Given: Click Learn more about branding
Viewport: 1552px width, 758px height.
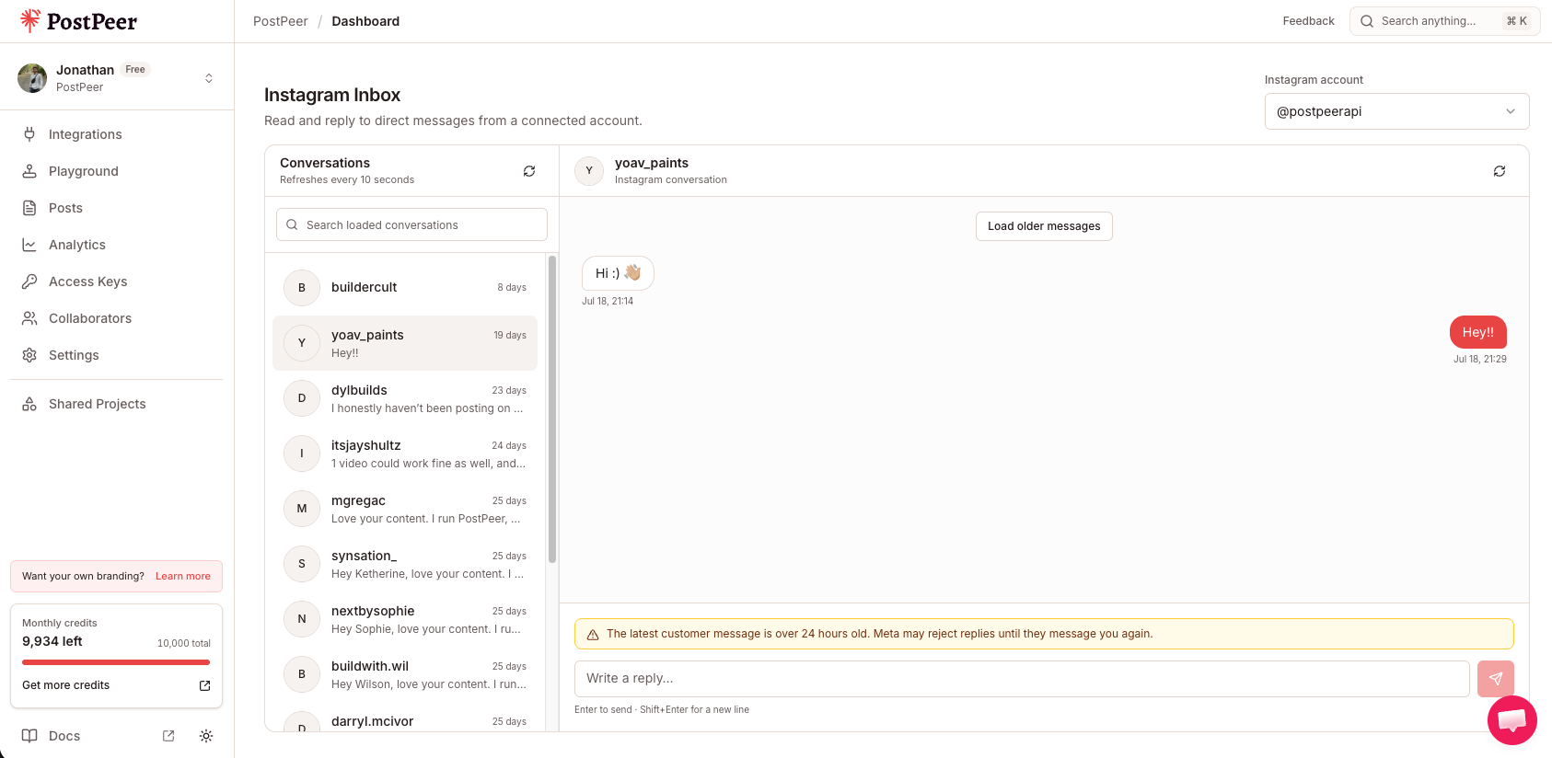Looking at the screenshot, I should point(183,577).
